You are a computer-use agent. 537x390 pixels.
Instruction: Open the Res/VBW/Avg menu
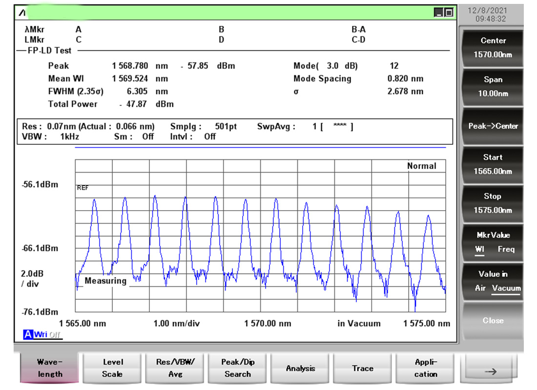[x=175, y=368]
